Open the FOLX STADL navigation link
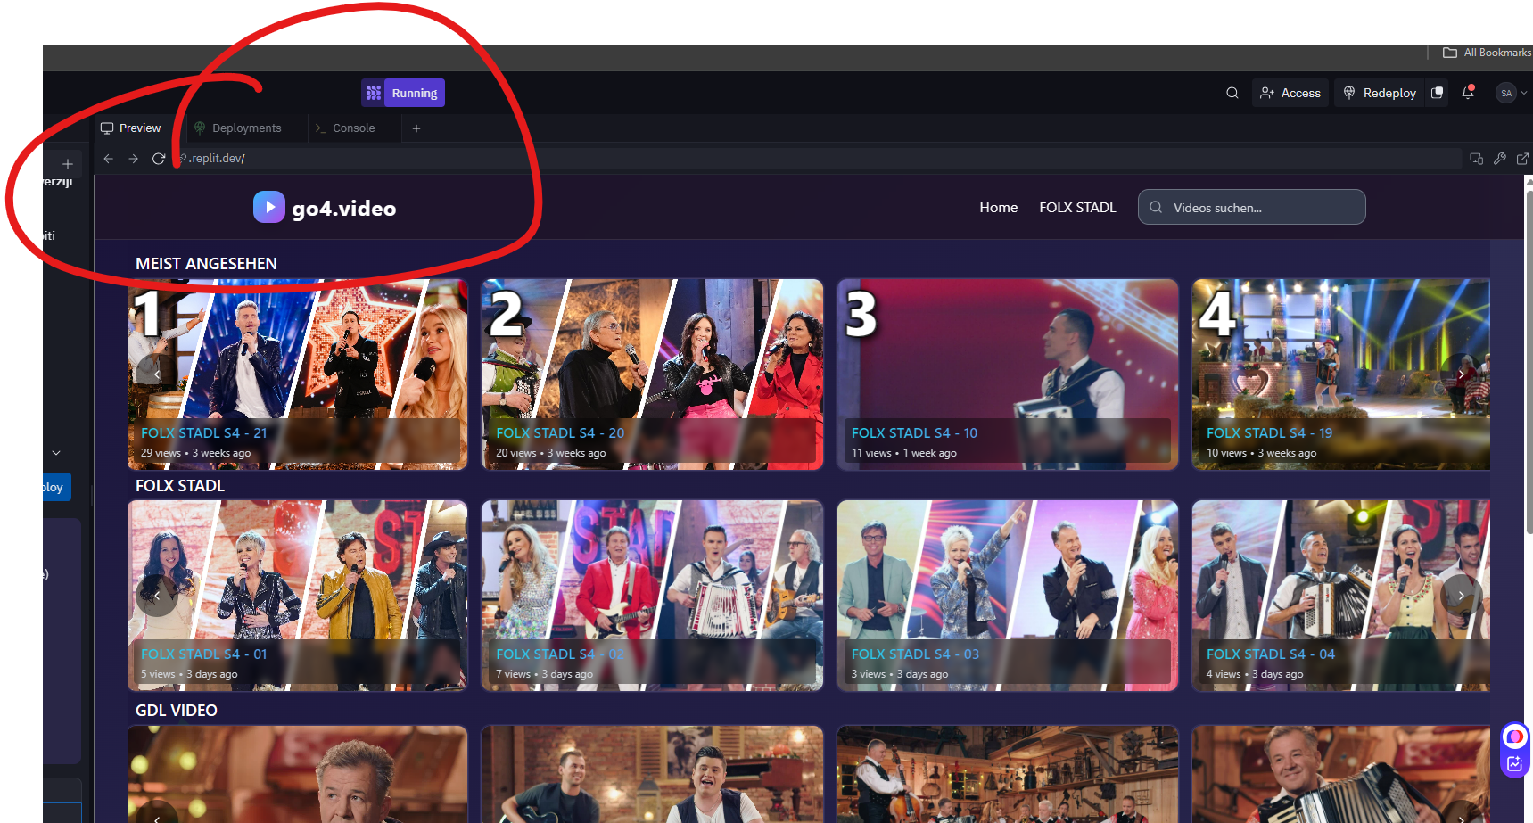 coord(1077,208)
